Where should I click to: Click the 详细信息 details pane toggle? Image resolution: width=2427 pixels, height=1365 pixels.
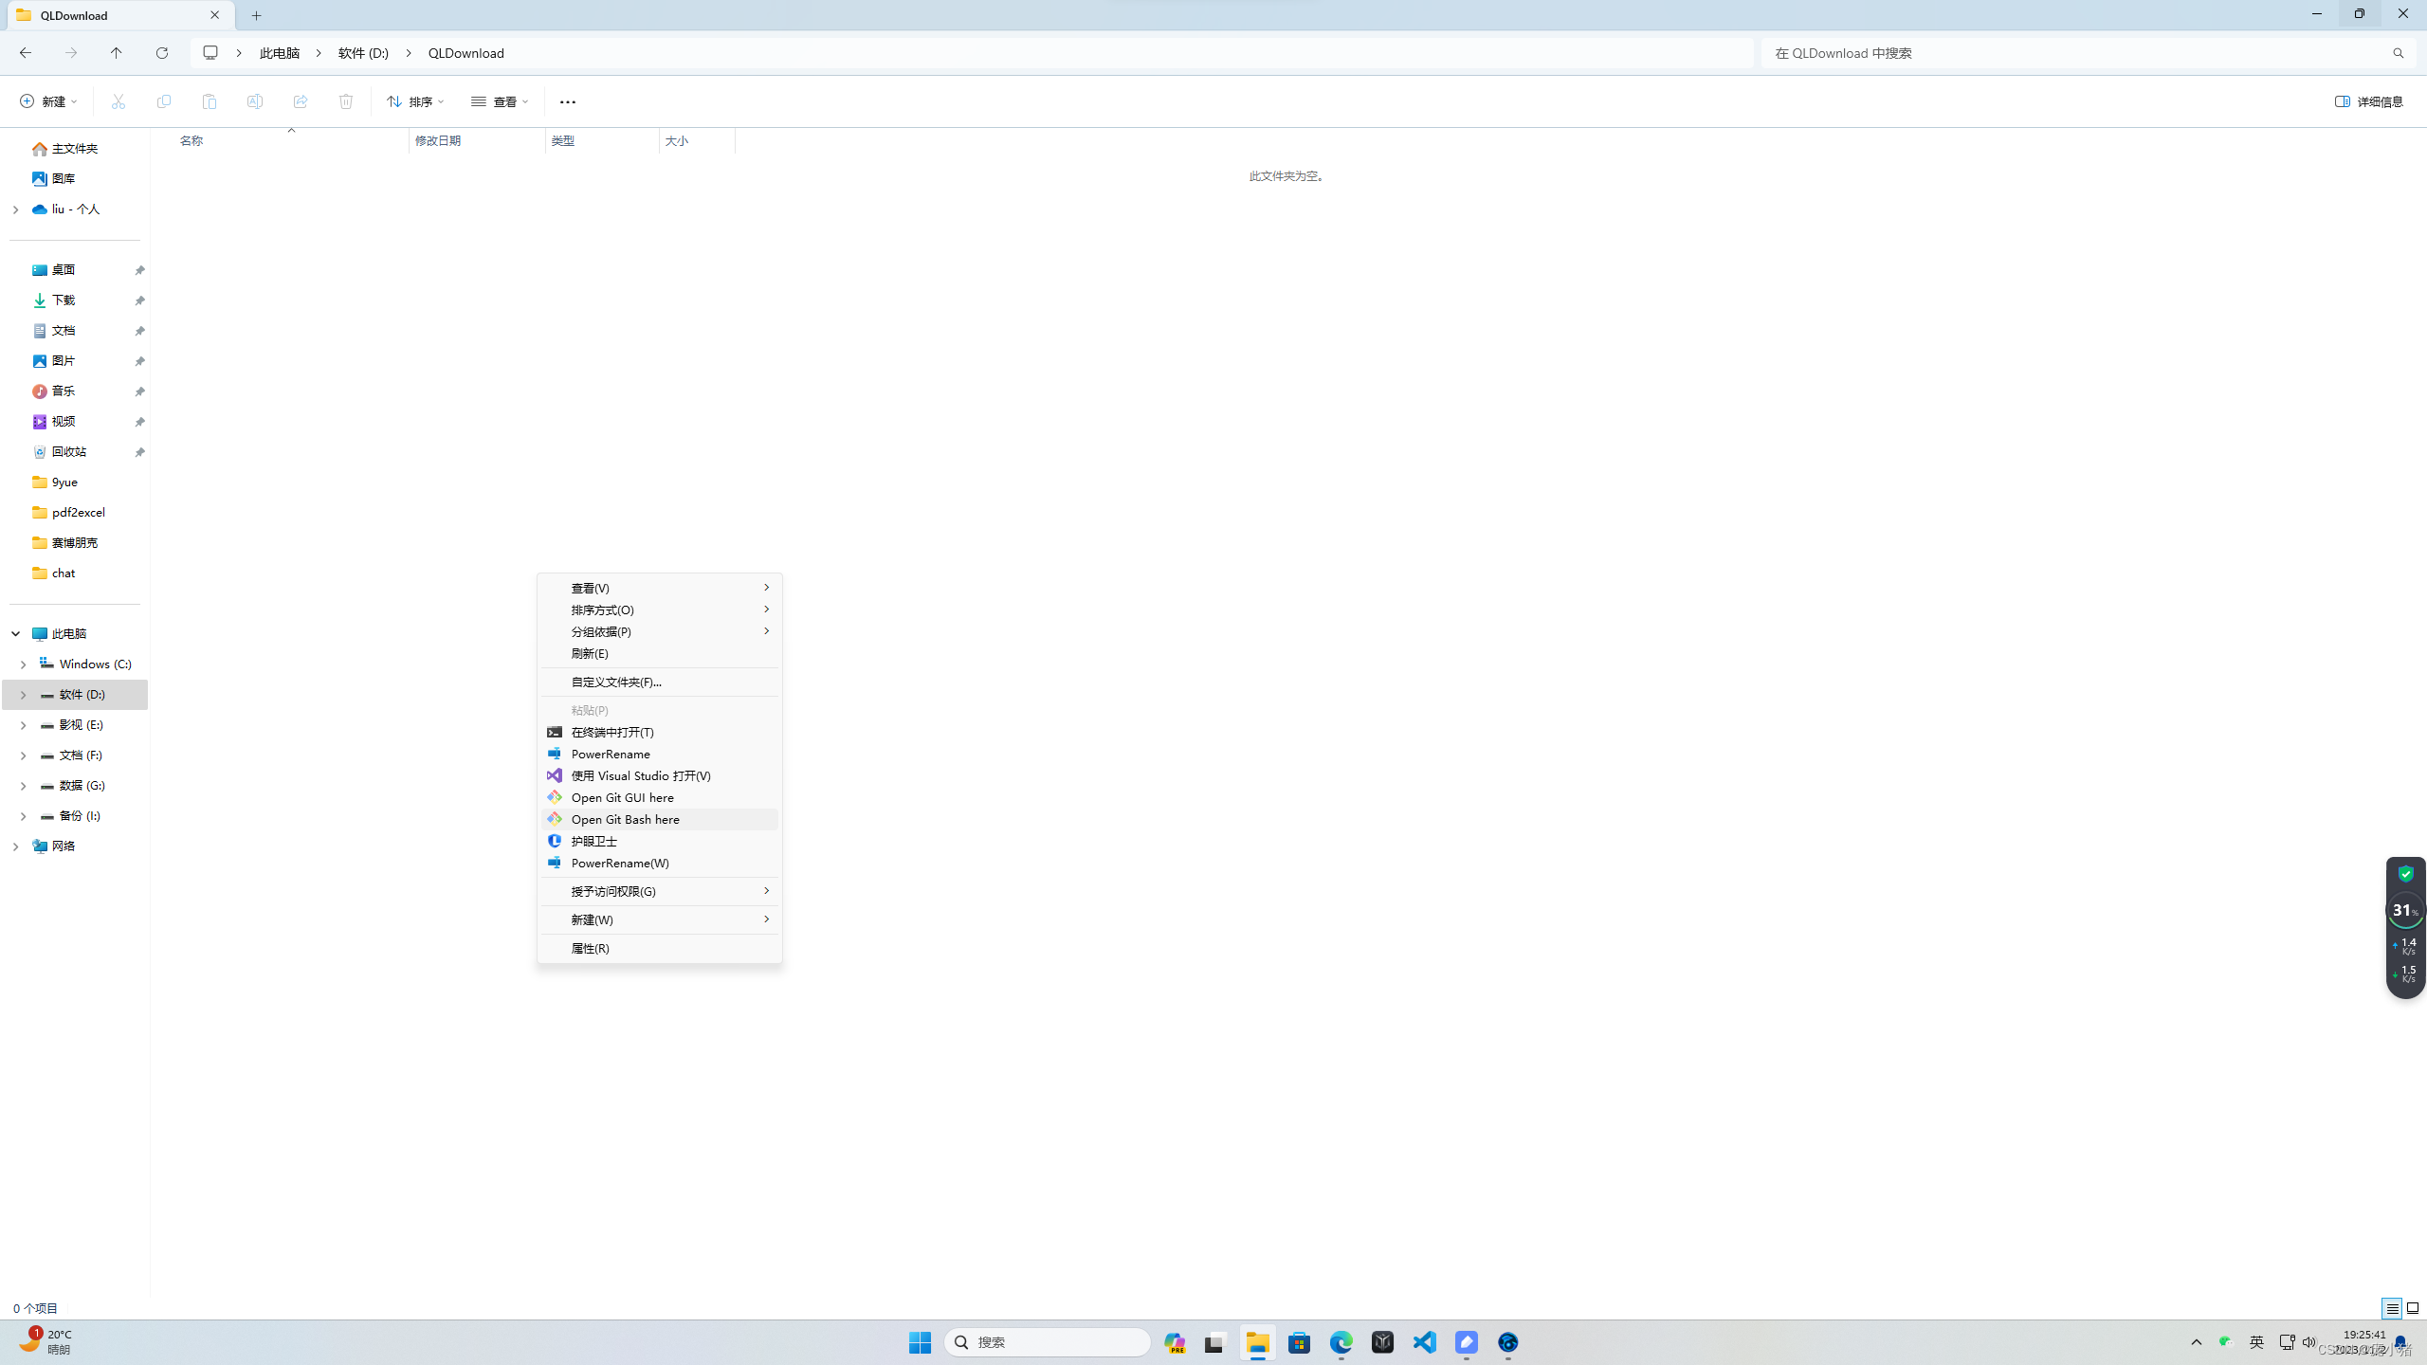point(2368,101)
